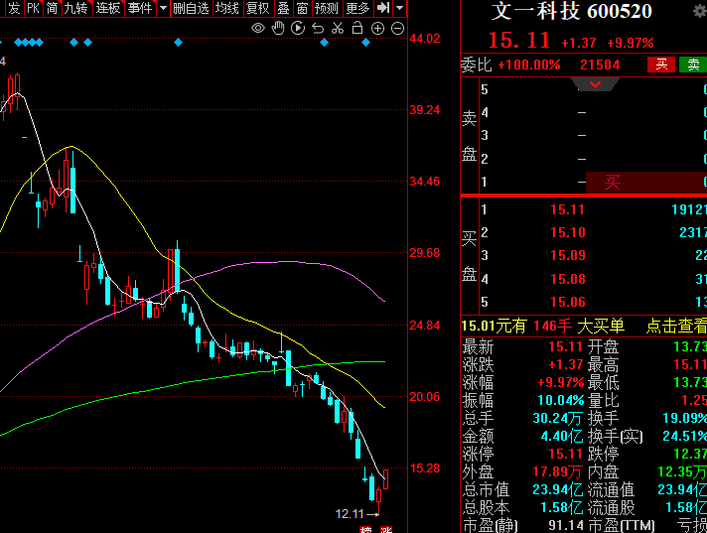
Task: Toggle the eye visibility icon in chart toolbar
Action: coord(258,29)
